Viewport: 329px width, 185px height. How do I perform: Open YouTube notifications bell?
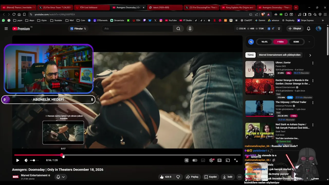click(308, 29)
